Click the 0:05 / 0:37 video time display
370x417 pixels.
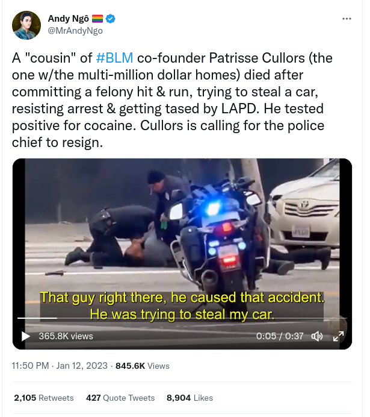tap(280, 336)
